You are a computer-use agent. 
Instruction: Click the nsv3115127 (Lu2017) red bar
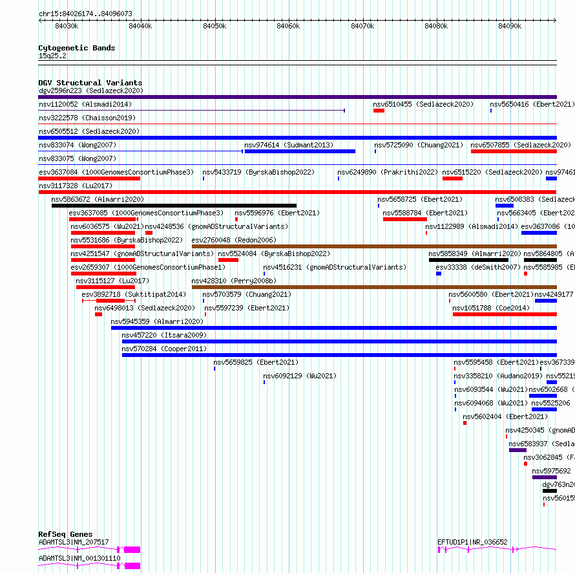(x=105, y=287)
